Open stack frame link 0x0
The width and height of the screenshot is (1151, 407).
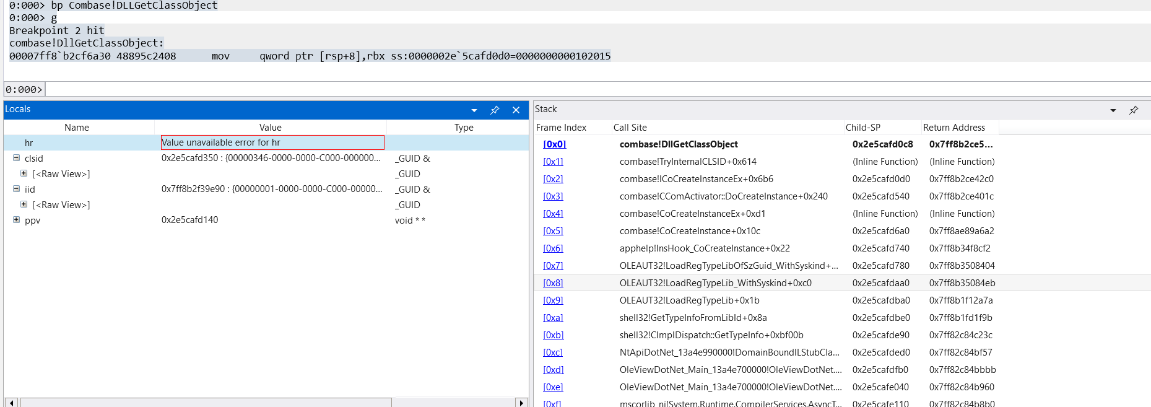554,144
